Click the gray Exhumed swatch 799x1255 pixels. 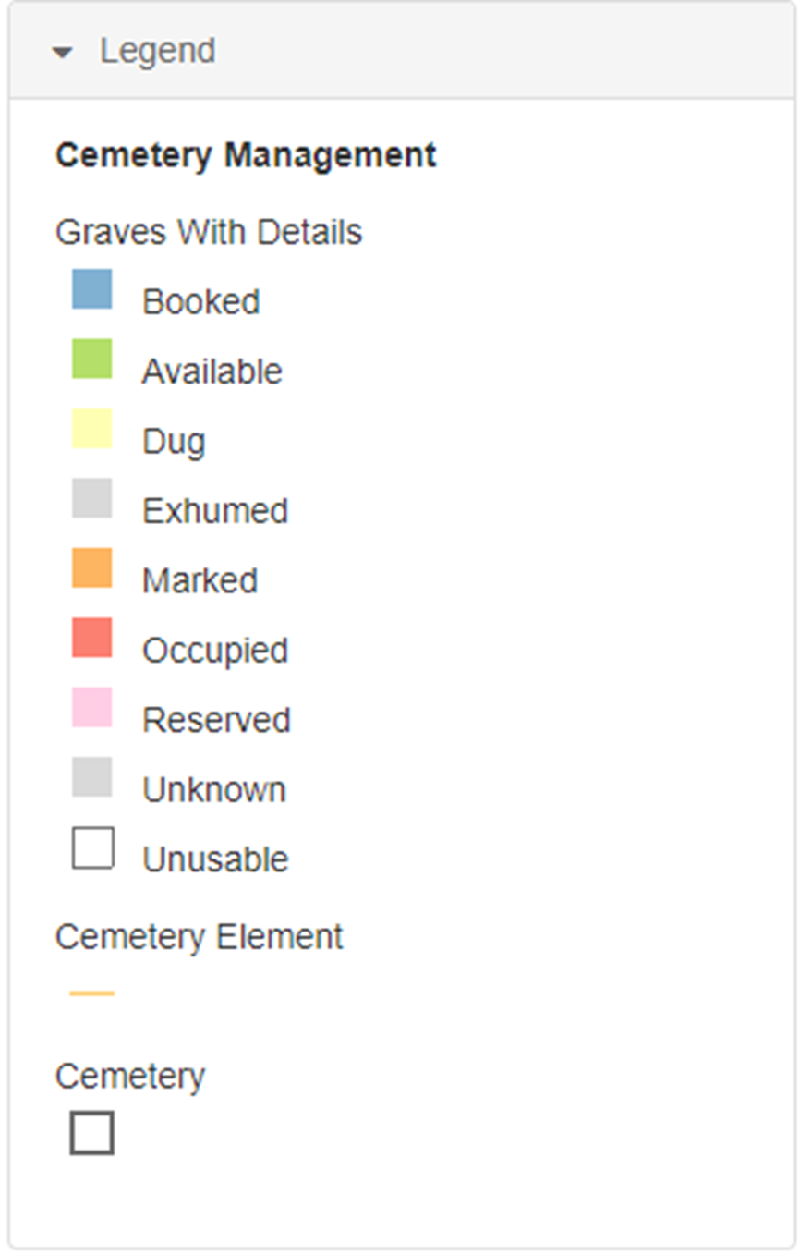pos(92,498)
